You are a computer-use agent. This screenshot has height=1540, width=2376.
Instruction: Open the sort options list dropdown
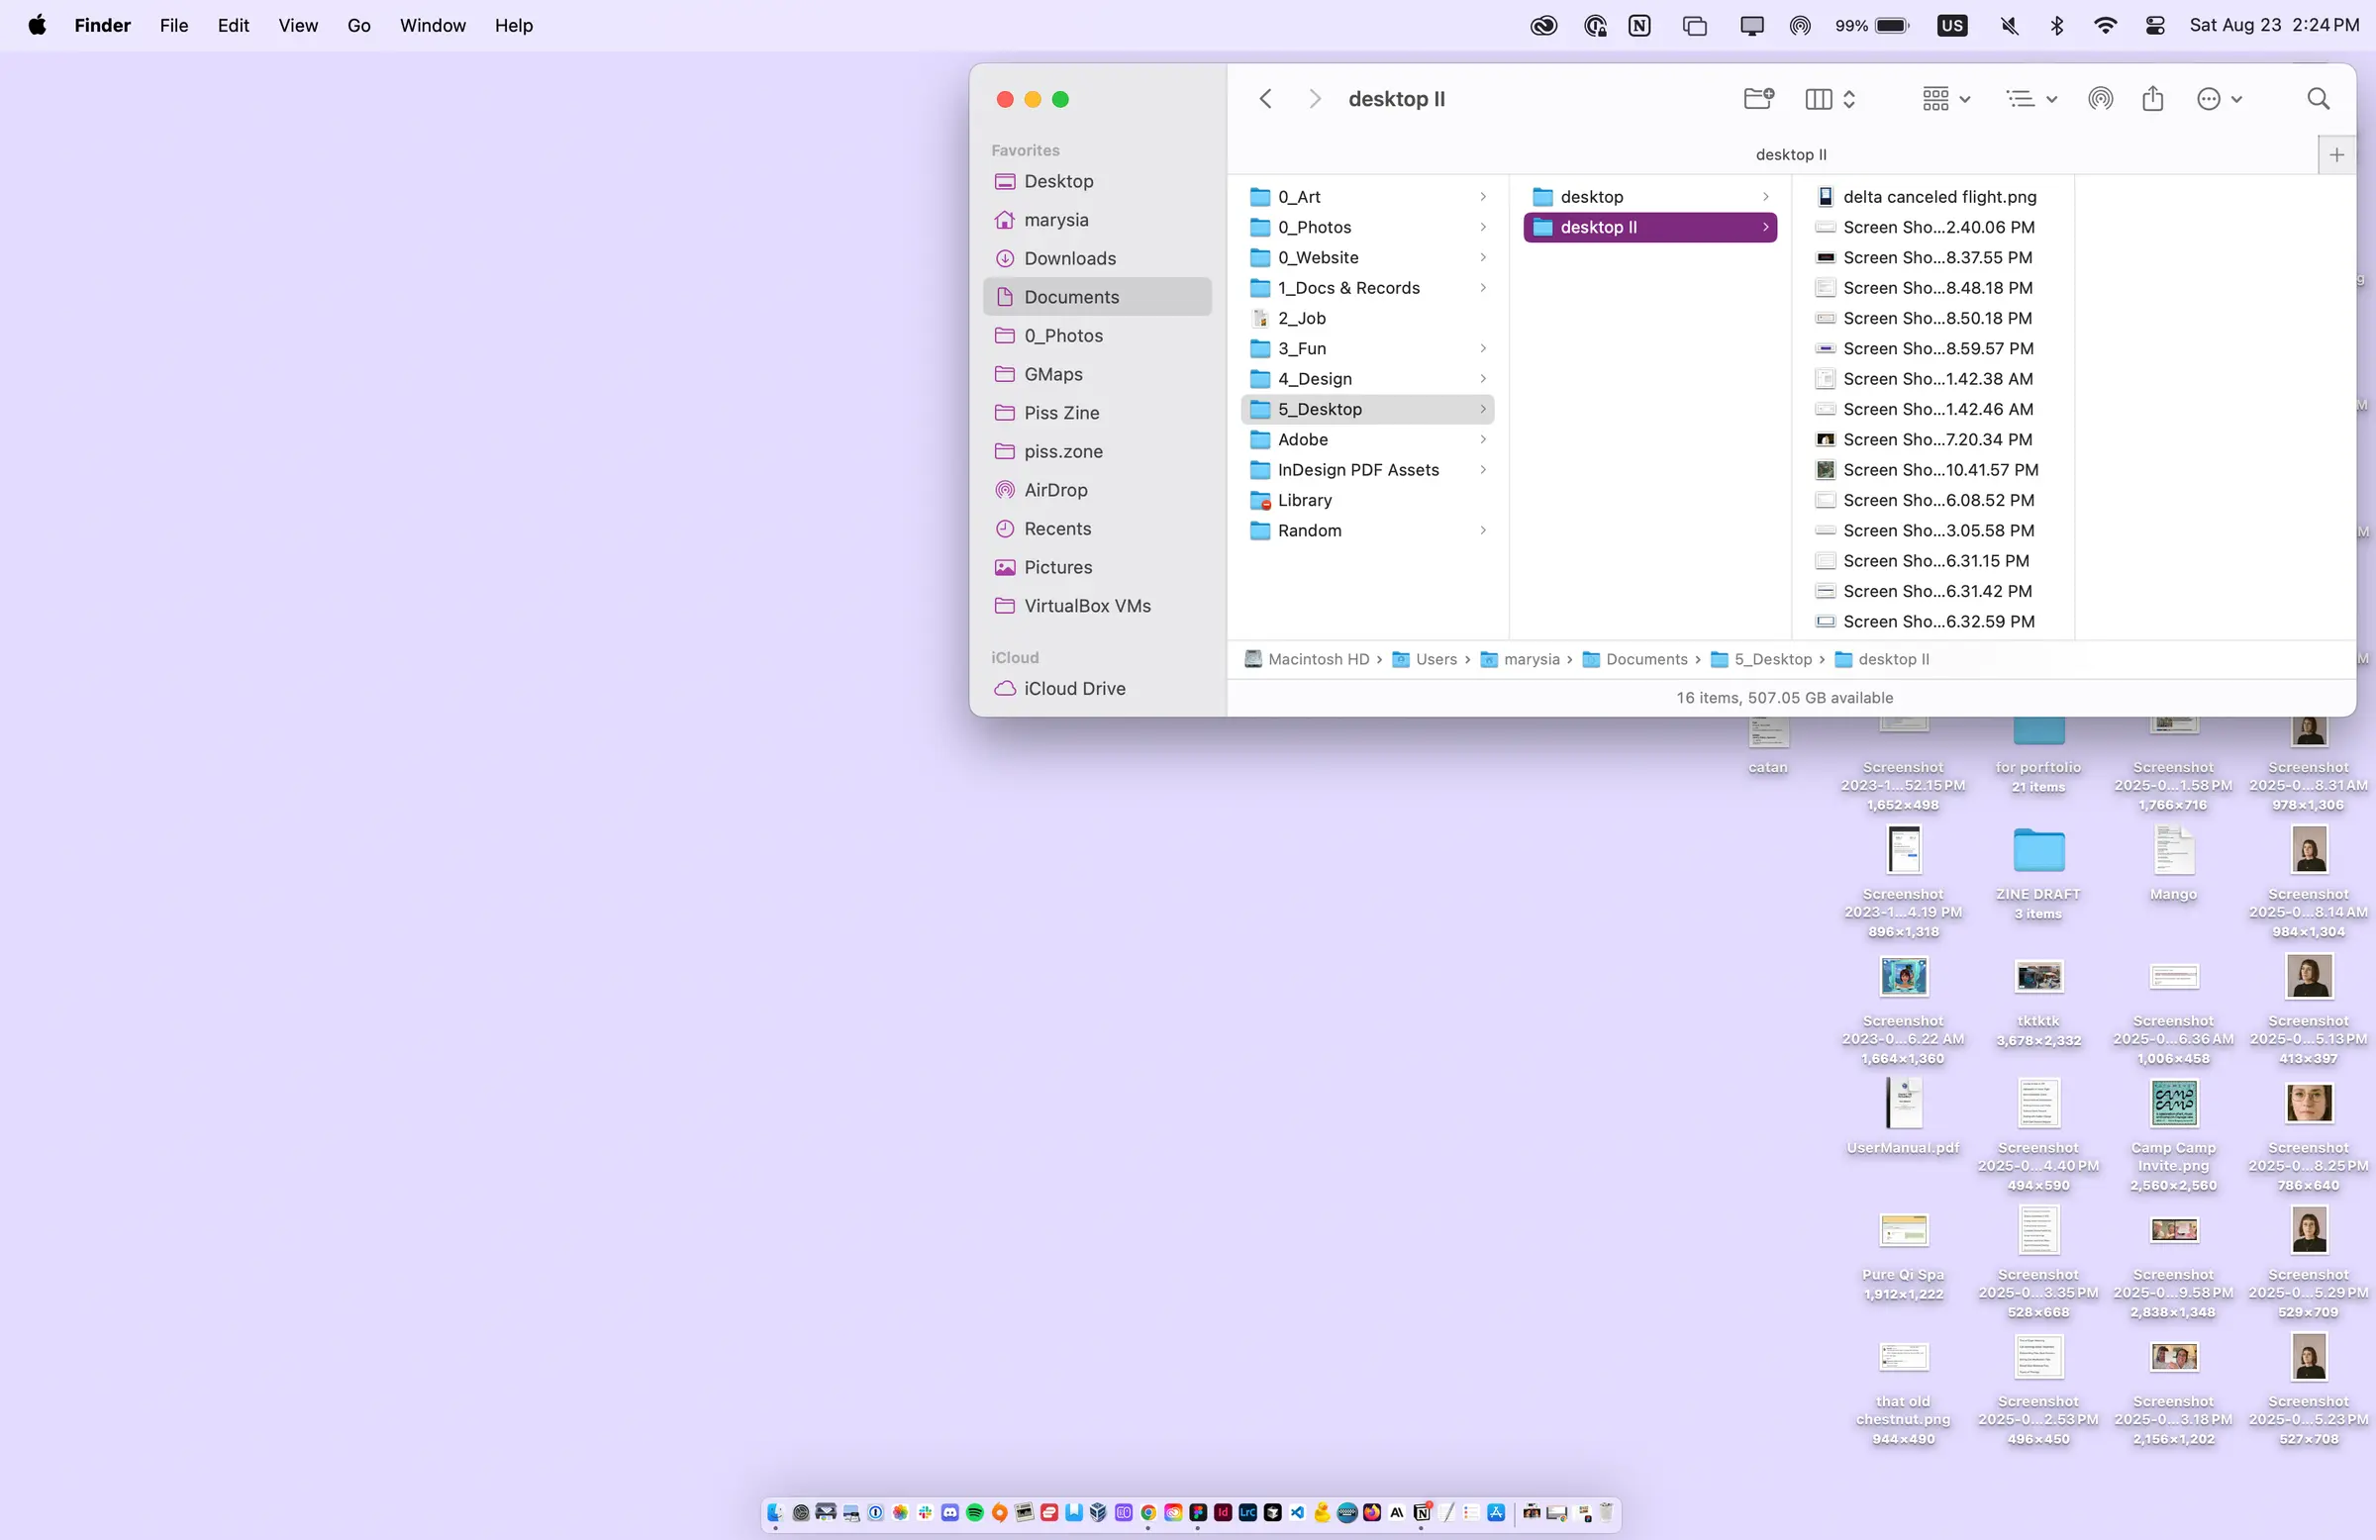2030,99
